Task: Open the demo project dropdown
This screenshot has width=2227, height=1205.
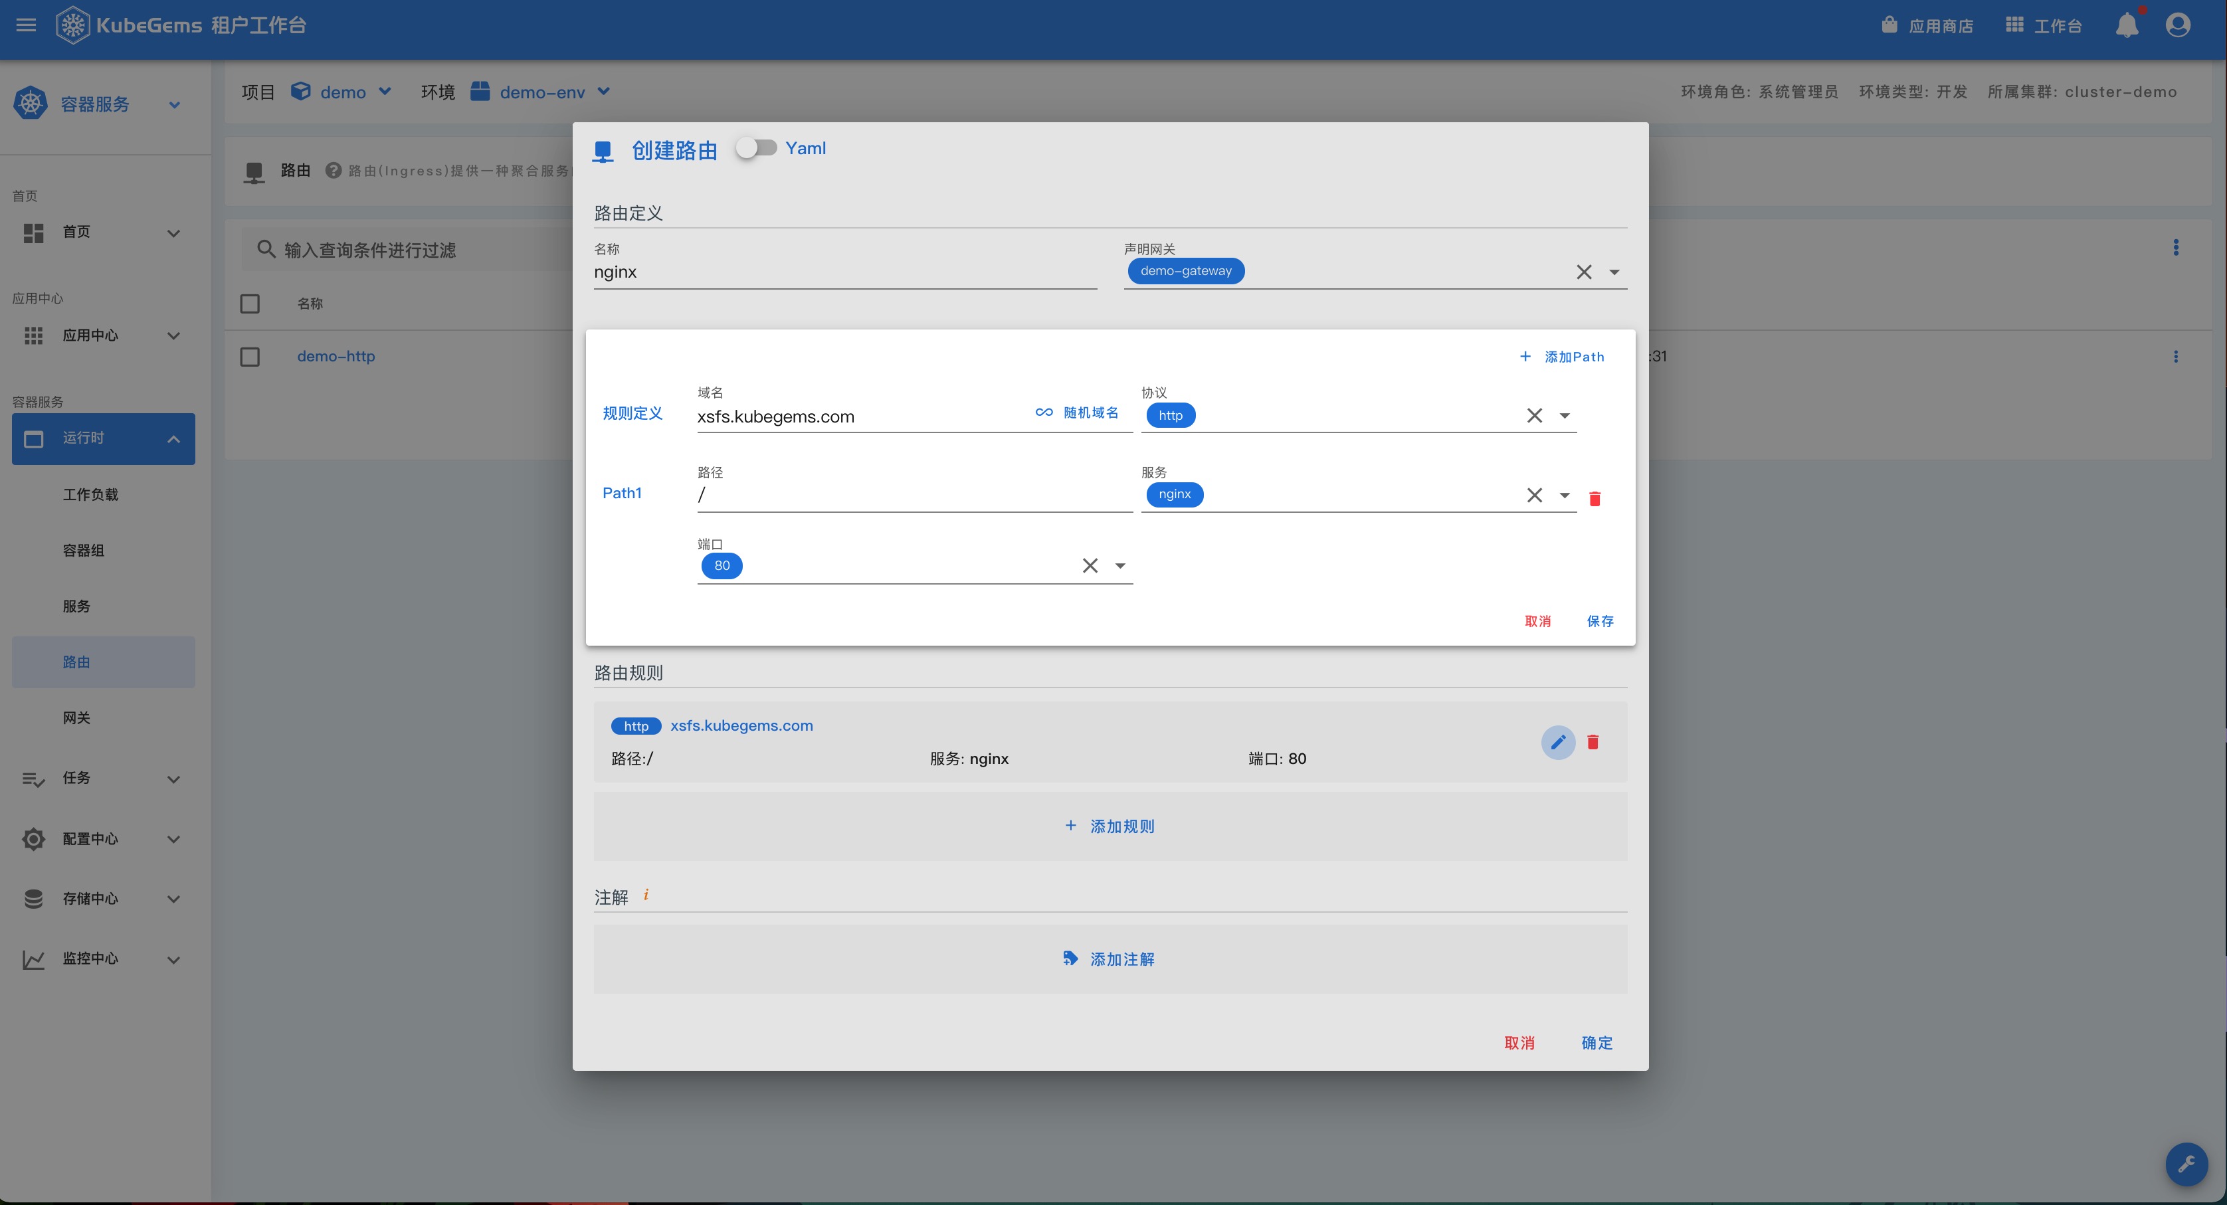Action: click(x=342, y=92)
